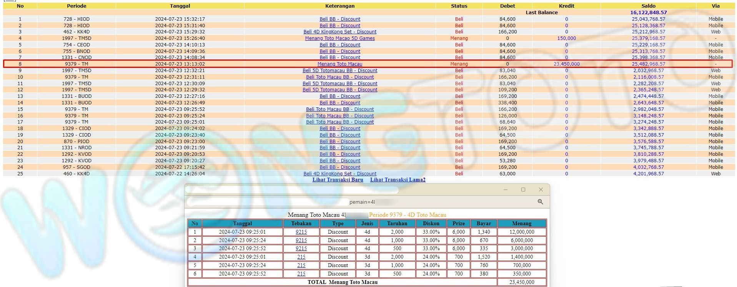Click the Keterangan column header

[x=340, y=6]
